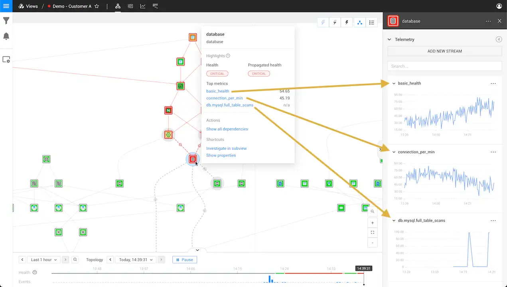Expand the Telemetry section chevron
Screen dimensions: 507x287
(389, 39)
